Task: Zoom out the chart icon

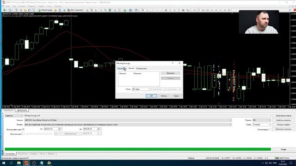Action: coord(105,10)
